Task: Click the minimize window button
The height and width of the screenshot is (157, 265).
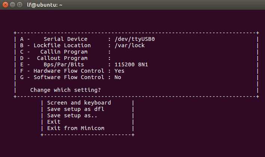Action: pyautogui.click(x=13, y=4)
